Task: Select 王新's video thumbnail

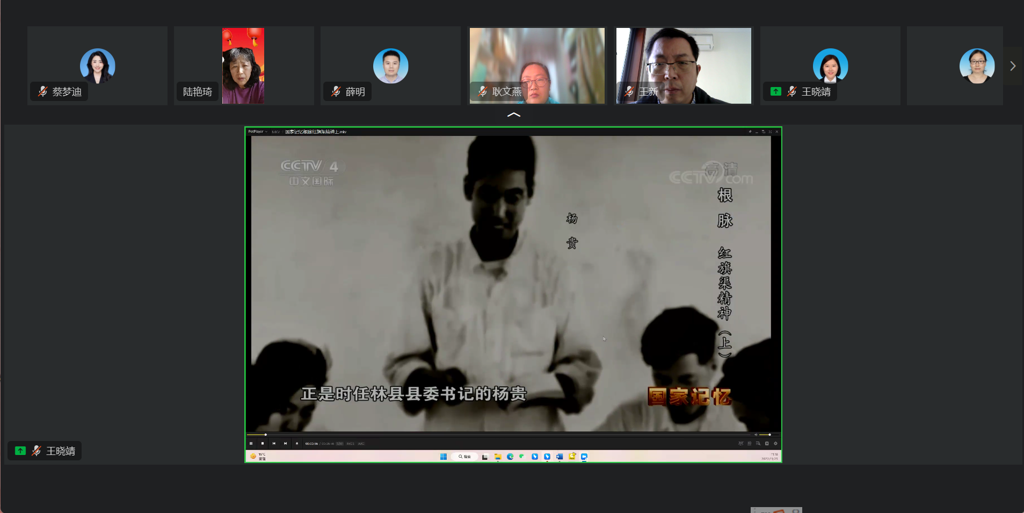Action: tap(684, 66)
